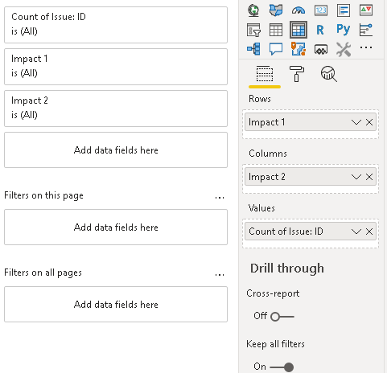
Task: Select the Filled map visual
Action: click(276, 10)
